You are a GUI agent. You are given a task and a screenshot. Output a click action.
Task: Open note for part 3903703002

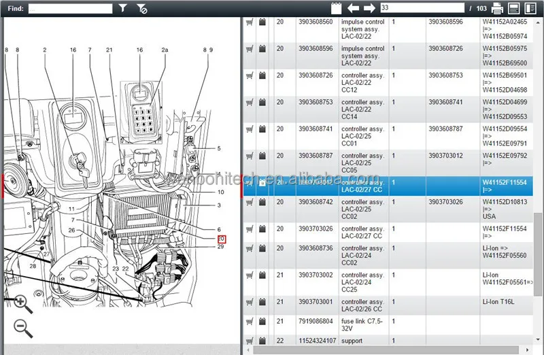262,275
